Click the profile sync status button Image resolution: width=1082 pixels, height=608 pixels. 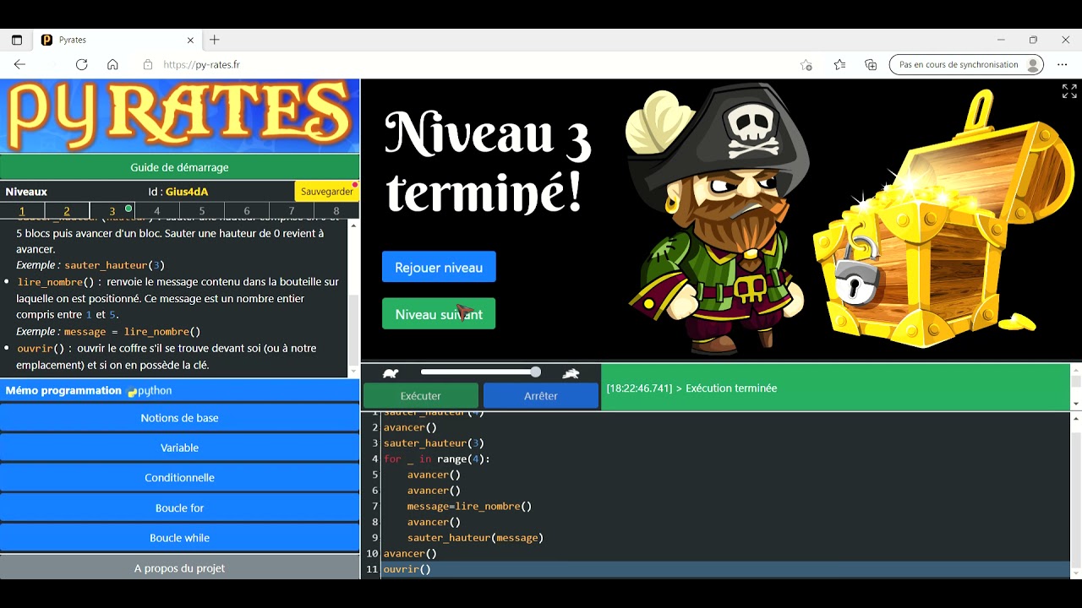(966, 64)
